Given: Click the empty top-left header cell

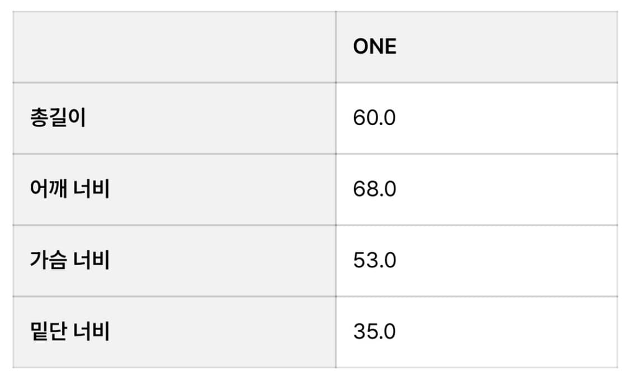Looking at the screenshot, I should (x=174, y=47).
